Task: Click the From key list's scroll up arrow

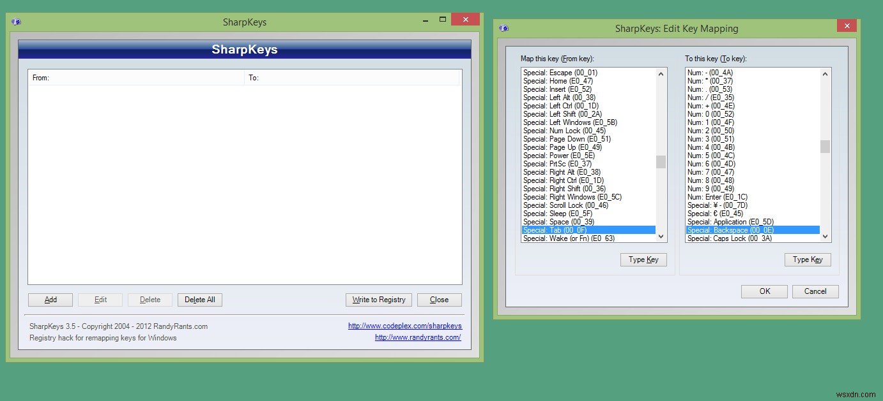Action: [x=661, y=74]
